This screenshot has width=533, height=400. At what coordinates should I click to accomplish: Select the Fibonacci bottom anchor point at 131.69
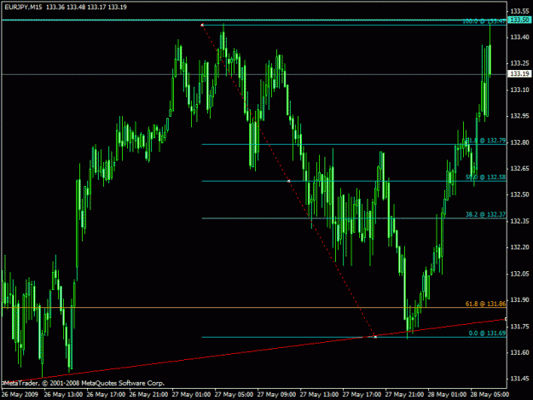coord(375,337)
